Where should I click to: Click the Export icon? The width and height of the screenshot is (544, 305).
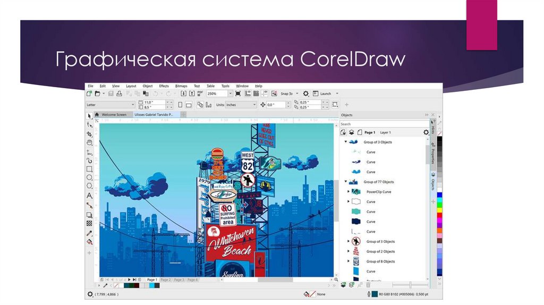(191, 94)
